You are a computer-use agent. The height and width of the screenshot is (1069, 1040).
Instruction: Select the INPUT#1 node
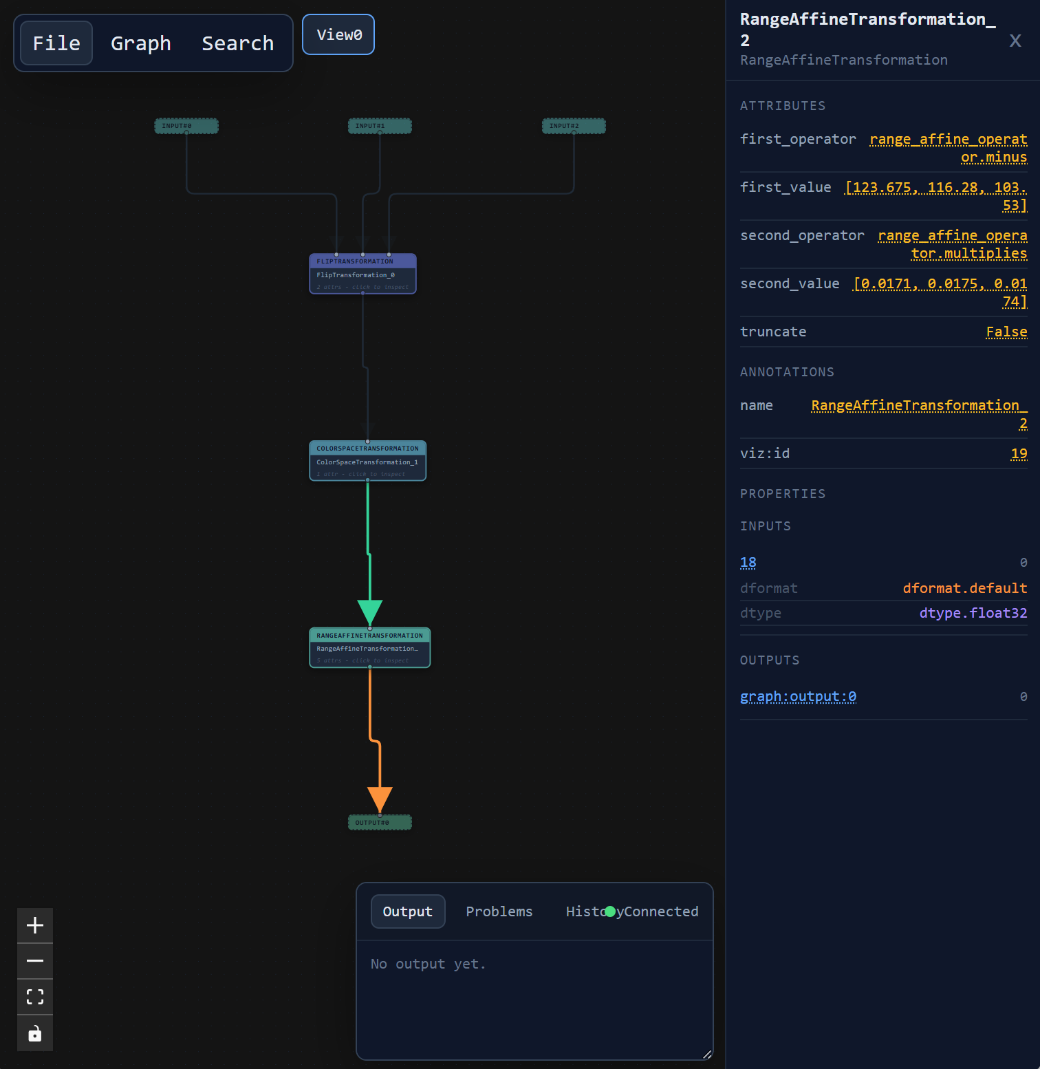[x=380, y=126]
